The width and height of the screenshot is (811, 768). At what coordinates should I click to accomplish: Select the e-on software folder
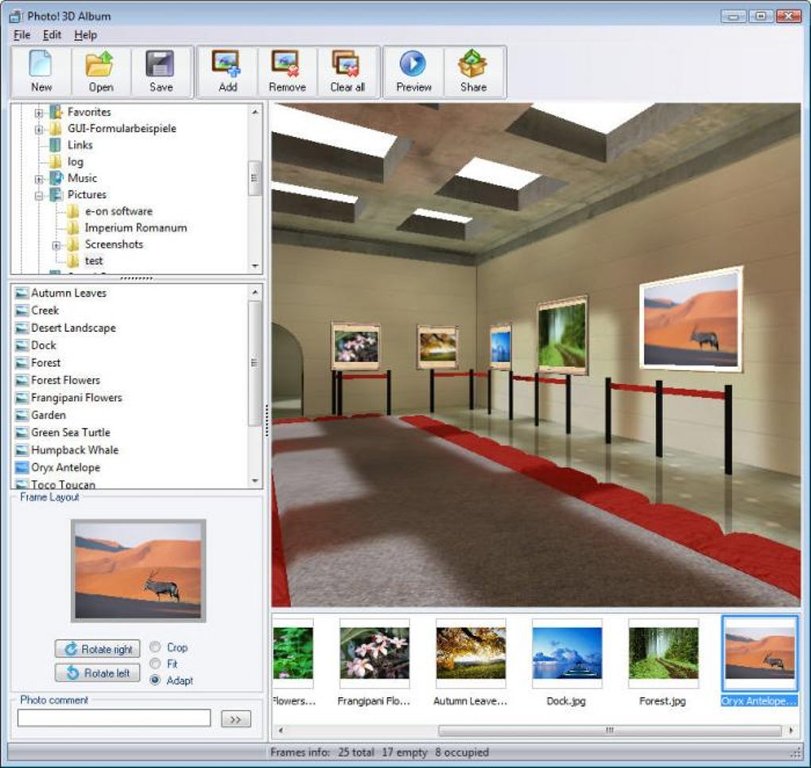point(118,211)
